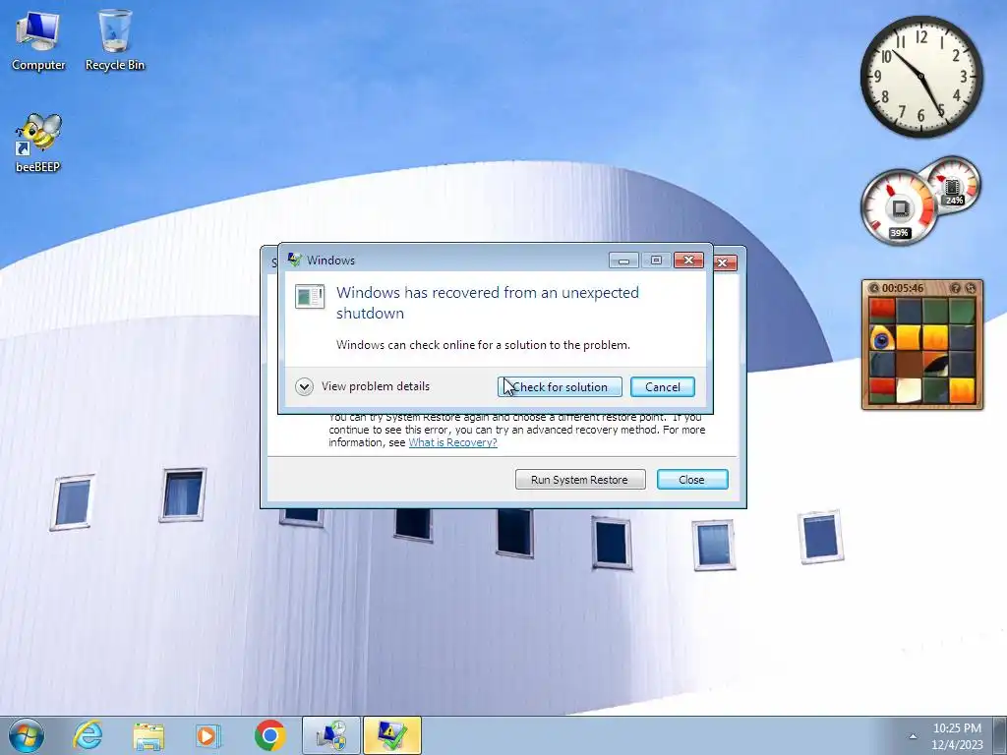Viewport: 1007px width, 755px height.
Task: Click the puzzle gadget show picture icon
Action: 956,288
